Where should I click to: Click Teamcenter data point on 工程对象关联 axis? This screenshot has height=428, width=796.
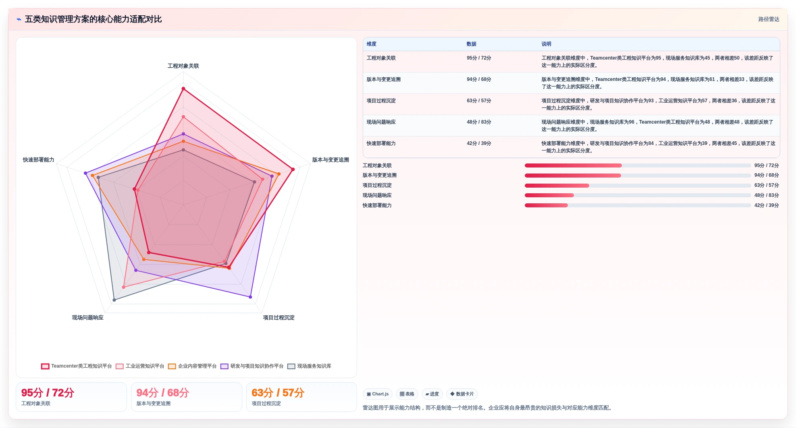(183, 89)
